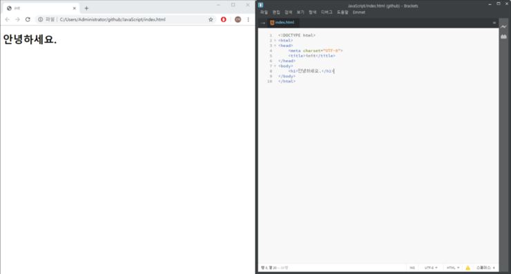Reload the page in Chrome
This screenshot has width=511, height=274.
(x=28, y=19)
